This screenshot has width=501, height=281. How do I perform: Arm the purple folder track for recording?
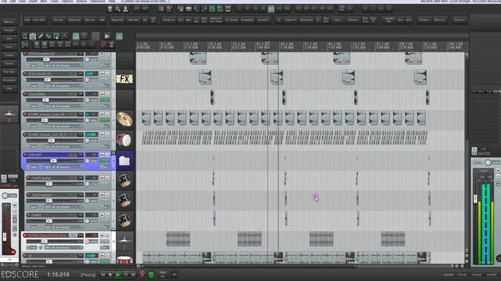25,155
